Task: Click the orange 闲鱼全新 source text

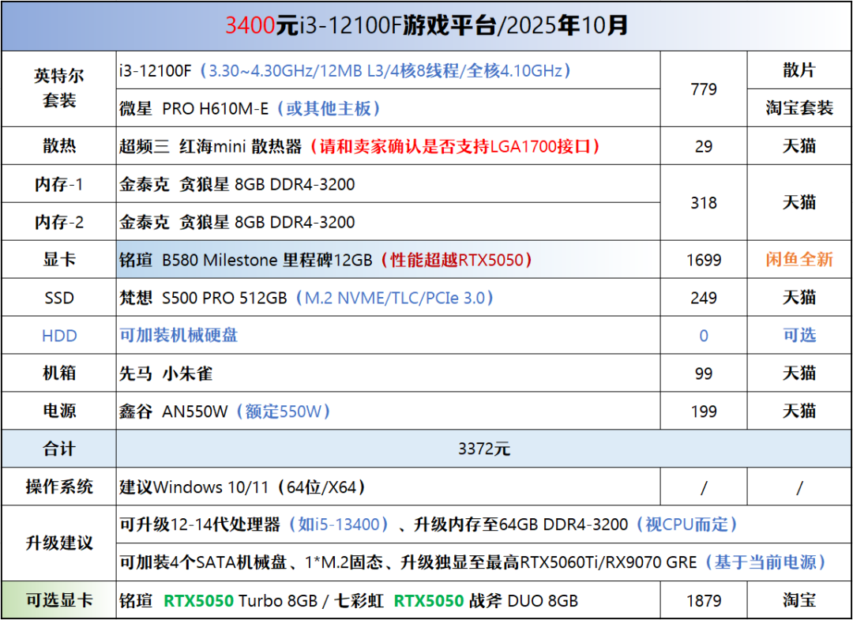Action: tap(799, 260)
